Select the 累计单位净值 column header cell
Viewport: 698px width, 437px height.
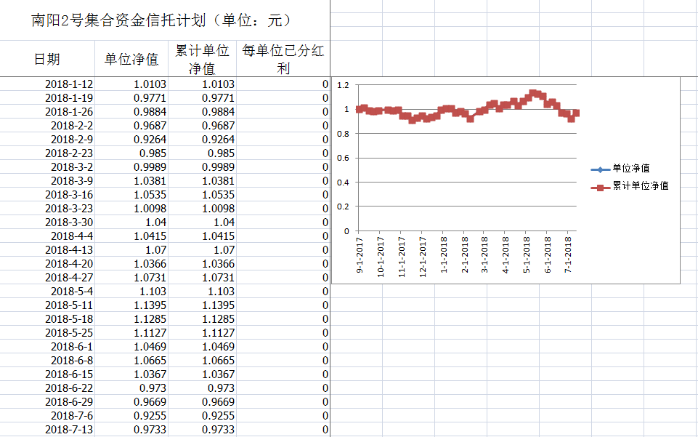pyautogui.click(x=203, y=59)
